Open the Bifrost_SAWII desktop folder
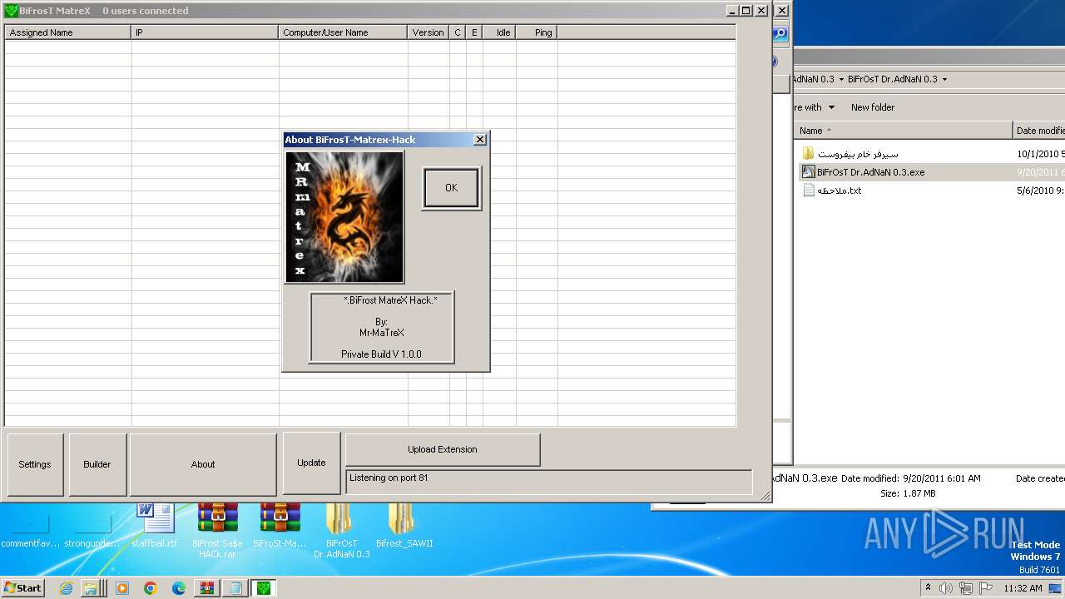 404,526
